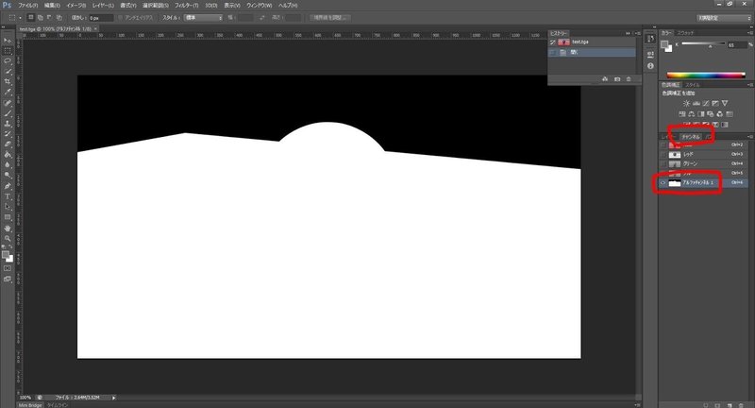Select the Dodge tool

click(x=8, y=176)
